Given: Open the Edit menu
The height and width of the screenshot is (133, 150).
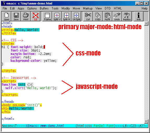Looking at the screenshot, I should click(x=12, y=8).
